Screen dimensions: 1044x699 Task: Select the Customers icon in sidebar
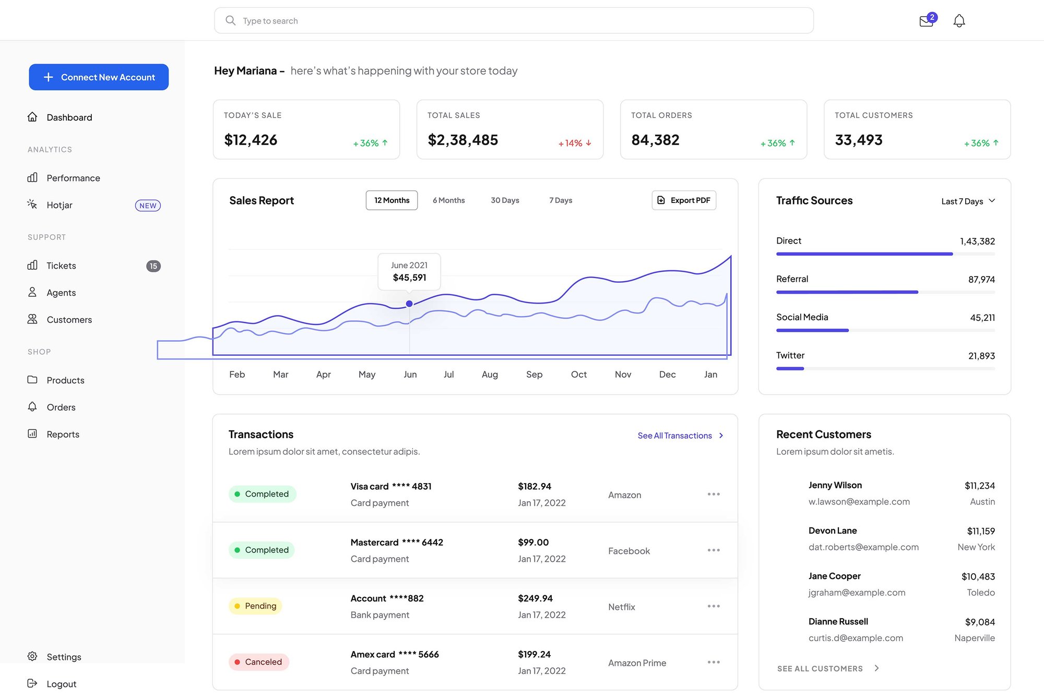(x=32, y=319)
